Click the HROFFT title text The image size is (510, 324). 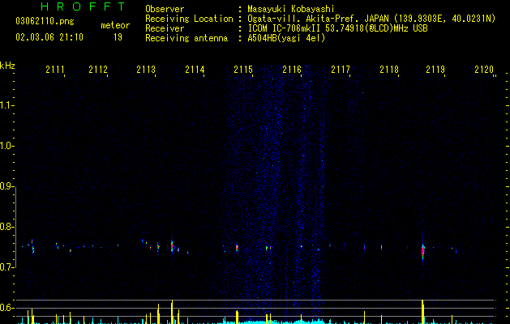tap(84, 6)
